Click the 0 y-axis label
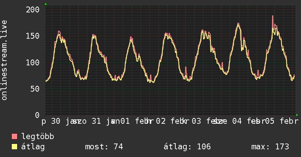The image size is (301, 157). (37, 115)
